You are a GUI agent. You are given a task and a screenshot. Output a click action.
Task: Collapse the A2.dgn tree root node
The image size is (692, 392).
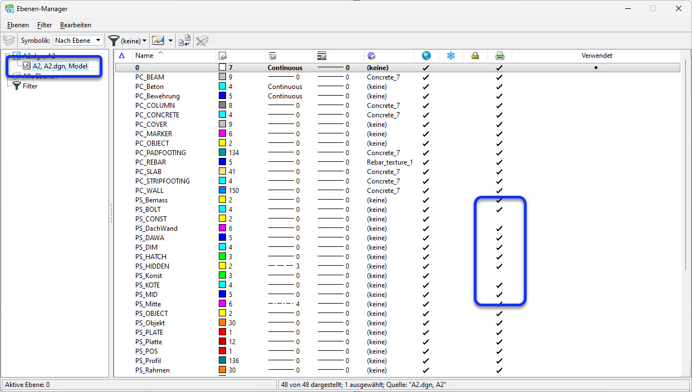tap(7, 56)
